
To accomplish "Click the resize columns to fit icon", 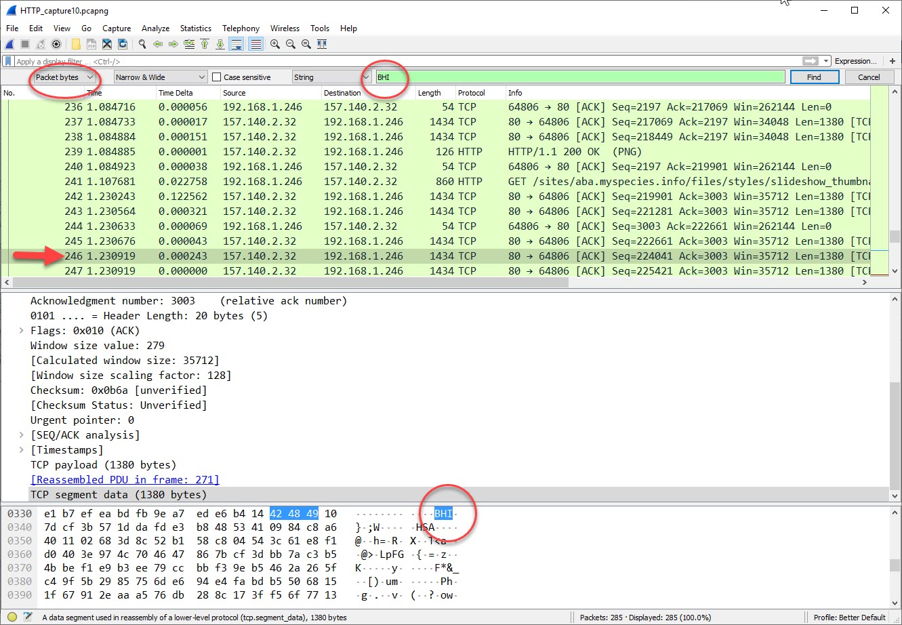I will click(321, 44).
